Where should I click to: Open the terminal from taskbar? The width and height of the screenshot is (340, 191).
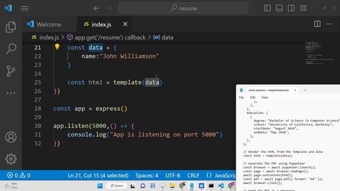point(211,186)
